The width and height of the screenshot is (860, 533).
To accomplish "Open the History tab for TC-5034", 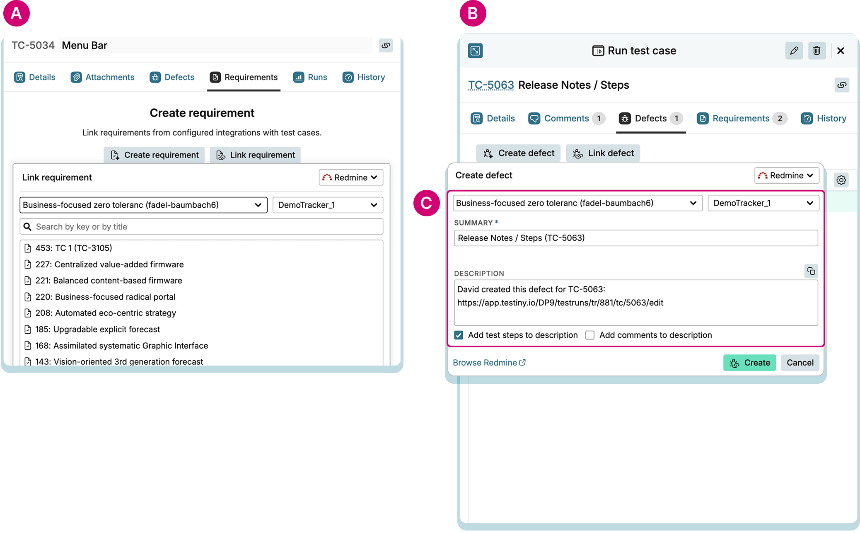I will pos(363,77).
